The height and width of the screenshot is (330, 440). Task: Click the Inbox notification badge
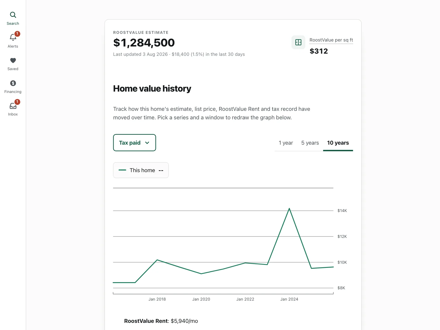(17, 102)
